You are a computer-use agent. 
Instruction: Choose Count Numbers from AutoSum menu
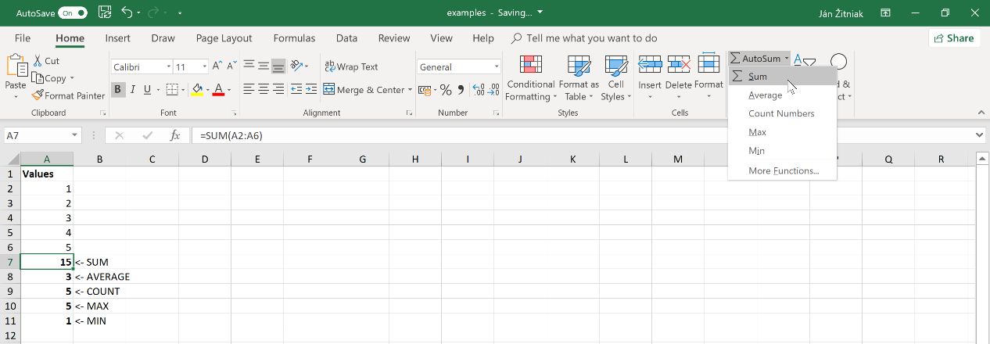point(782,113)
